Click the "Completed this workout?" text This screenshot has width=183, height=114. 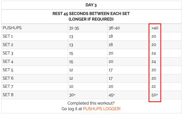[x=91, y=103]
